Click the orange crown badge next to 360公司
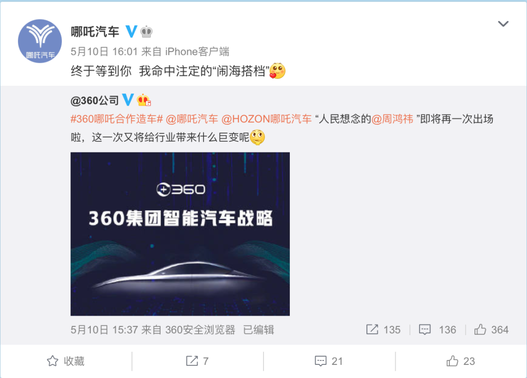The image size is (527, 378). 144,100
